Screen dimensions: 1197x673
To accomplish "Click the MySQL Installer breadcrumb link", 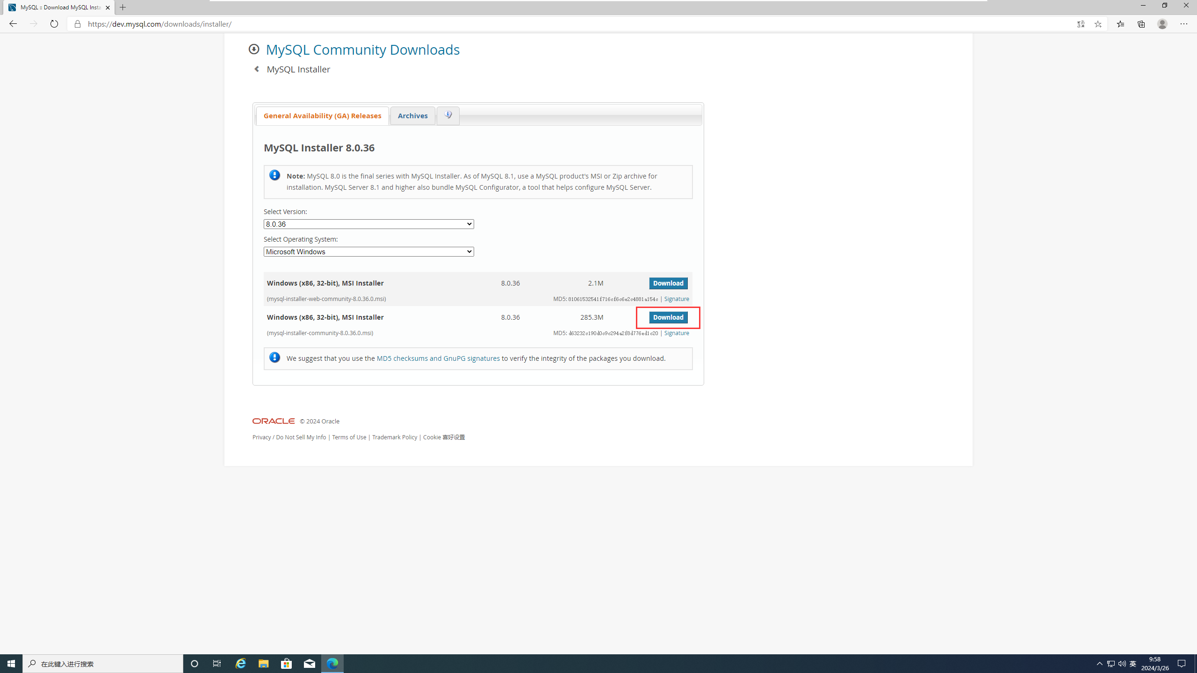I will click(x=298, y=69).
